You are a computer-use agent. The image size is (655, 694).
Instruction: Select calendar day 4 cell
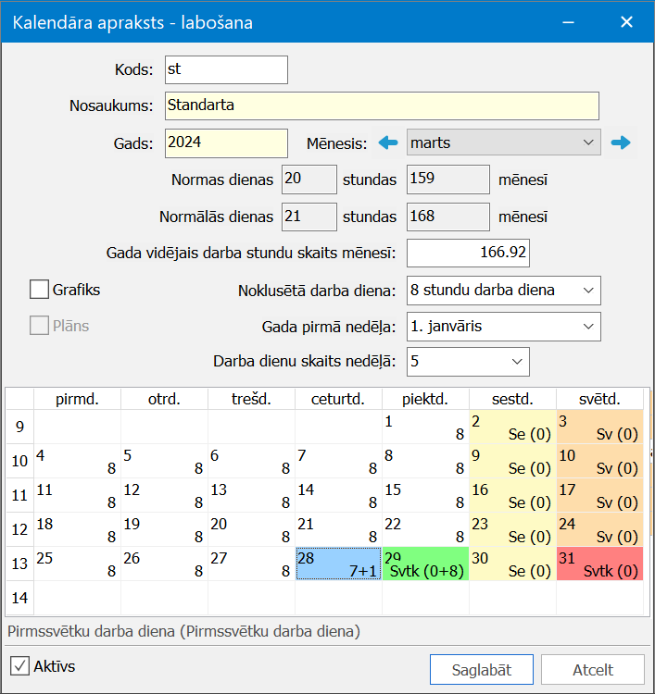[x=77, y=461]
